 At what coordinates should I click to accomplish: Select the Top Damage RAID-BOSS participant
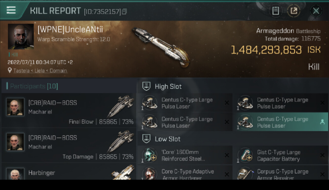pyautogui.click(x=69, y=145)
